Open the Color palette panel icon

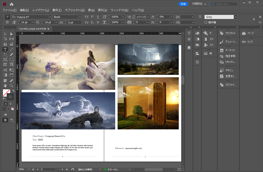tap(197, 33)
